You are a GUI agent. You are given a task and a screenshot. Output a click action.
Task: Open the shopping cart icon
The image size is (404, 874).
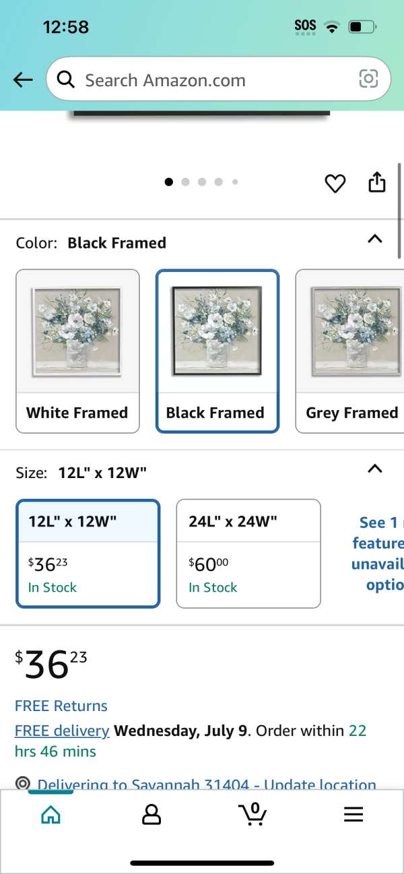click(252, 814)
